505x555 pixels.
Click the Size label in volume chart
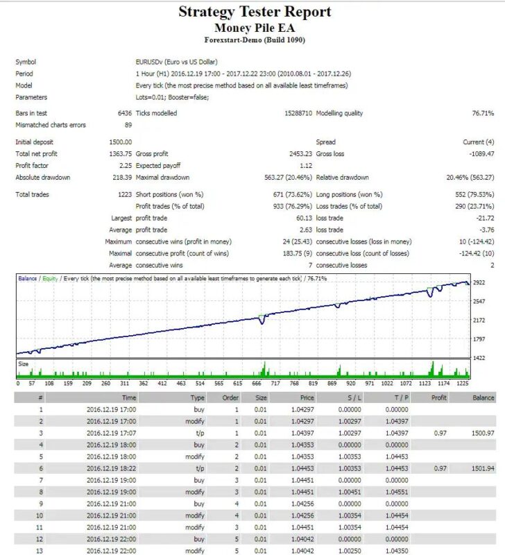23,363
